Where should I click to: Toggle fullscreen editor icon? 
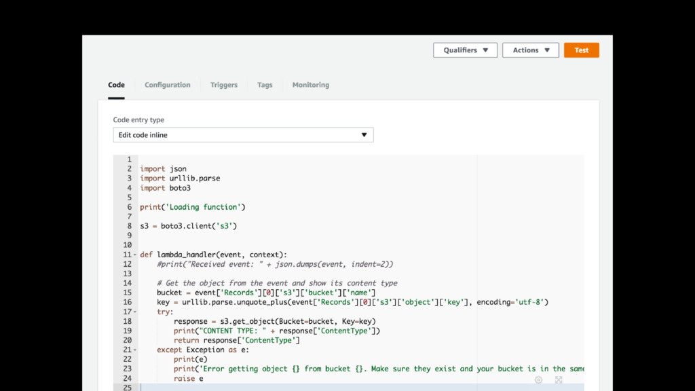pyautogui.click(x=559, y=380)
